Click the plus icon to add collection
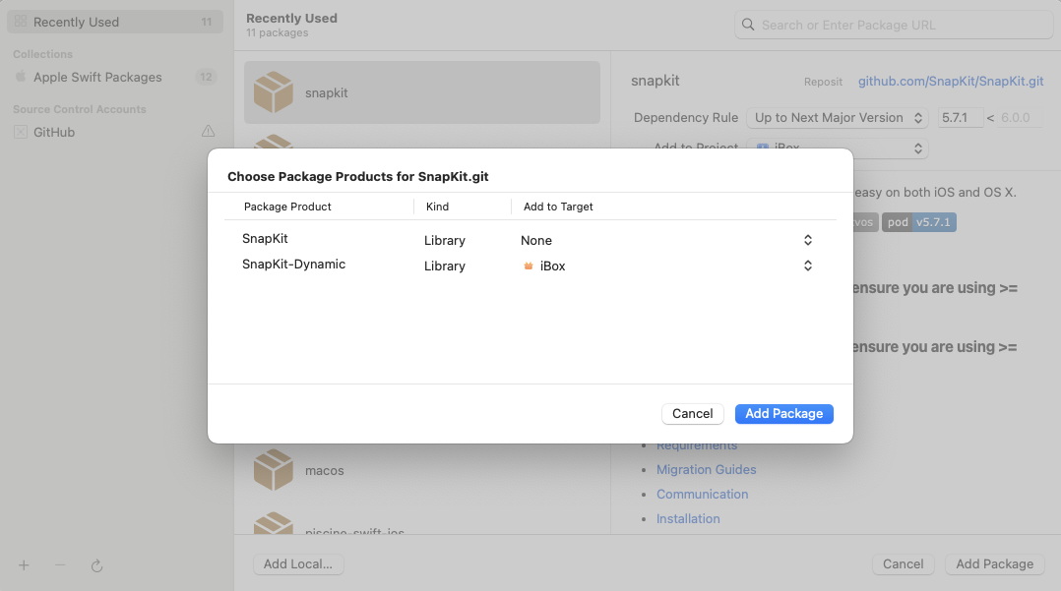The height and width of the screenshot is (591, 1061). [x=25, y=565]
